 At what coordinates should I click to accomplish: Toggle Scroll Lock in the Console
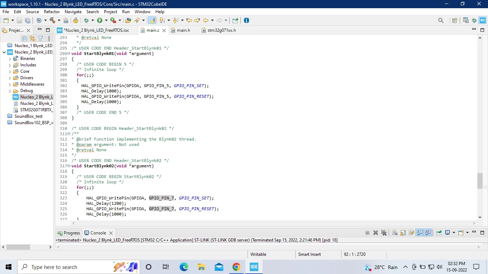click(x=403, y=233)
